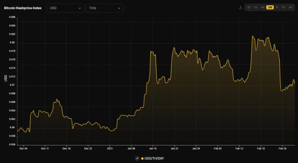
Task: Select the 1M time range
Action: point(263,7)
